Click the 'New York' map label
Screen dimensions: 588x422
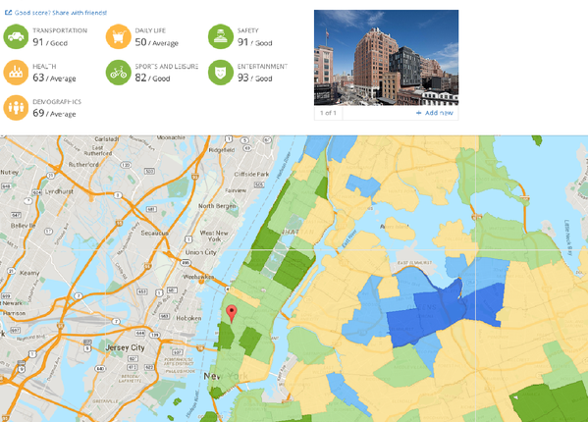226,376
